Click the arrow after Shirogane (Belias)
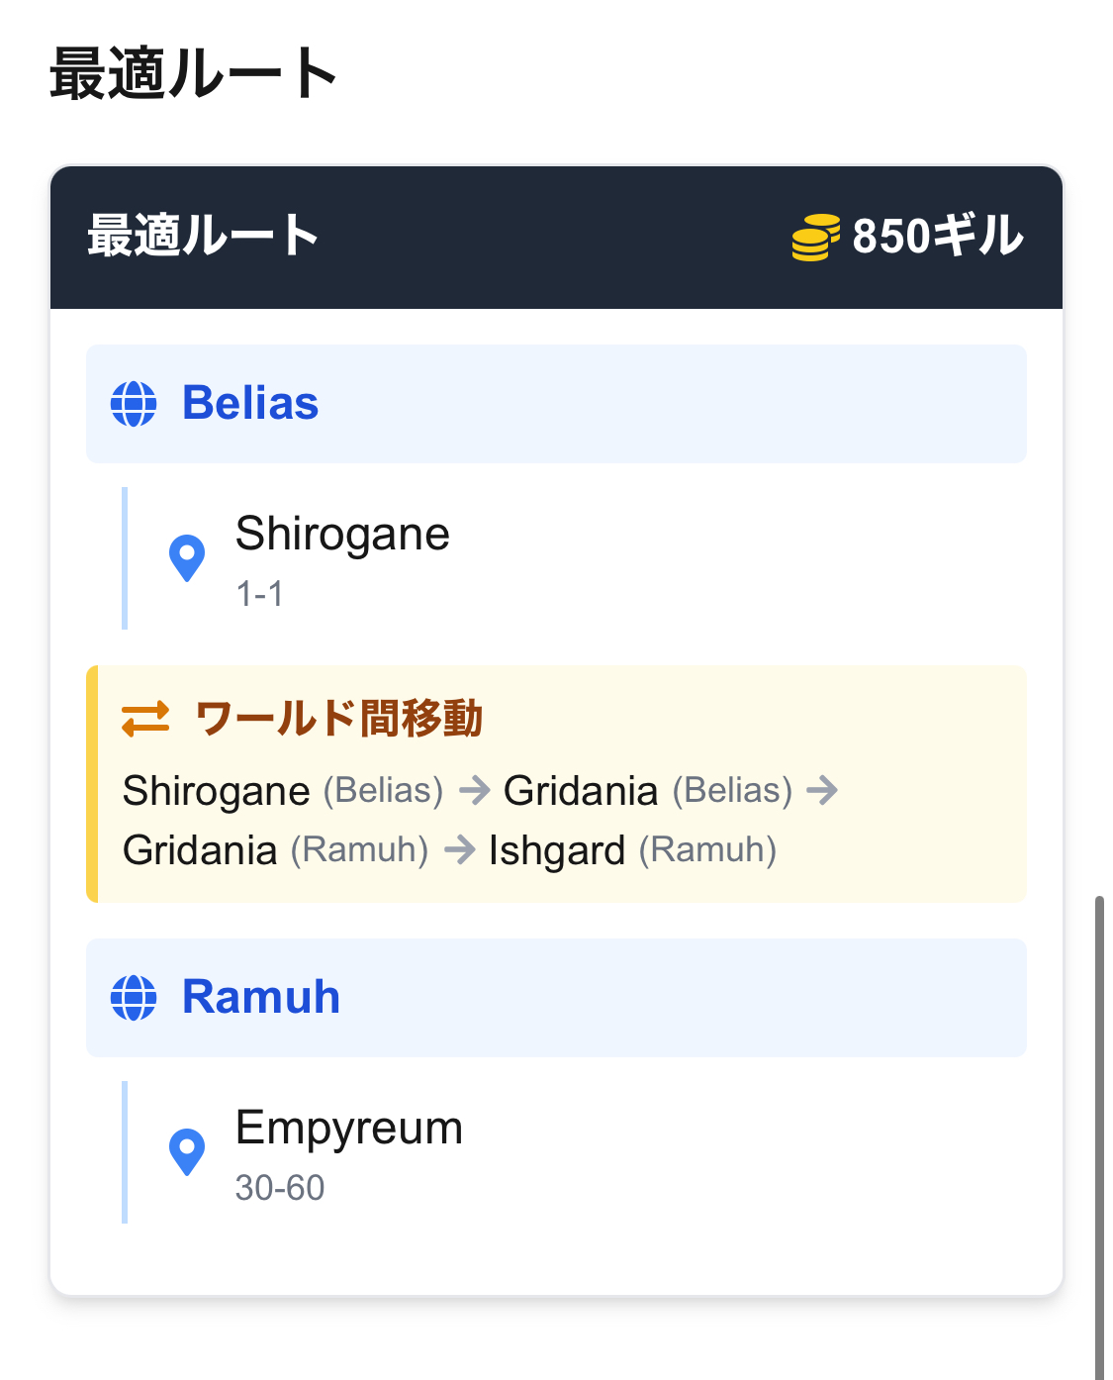This screenshot has height=1380, width=1113. pos(475,791)
